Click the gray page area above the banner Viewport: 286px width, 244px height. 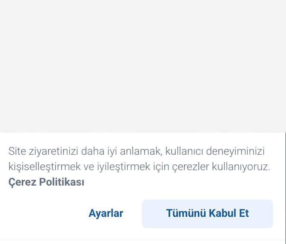[x=143, y=66]
